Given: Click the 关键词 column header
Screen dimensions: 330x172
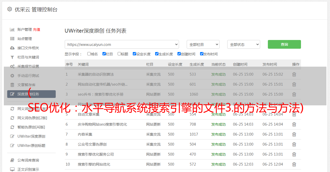Looking at the screenshot, I should tap(83, 64).
